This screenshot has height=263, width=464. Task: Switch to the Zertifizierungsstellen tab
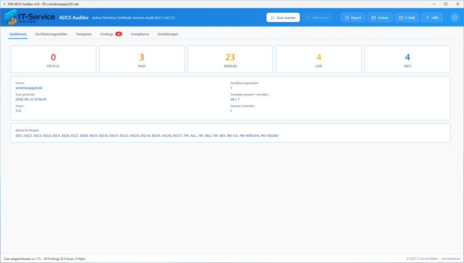pos(51,34)
